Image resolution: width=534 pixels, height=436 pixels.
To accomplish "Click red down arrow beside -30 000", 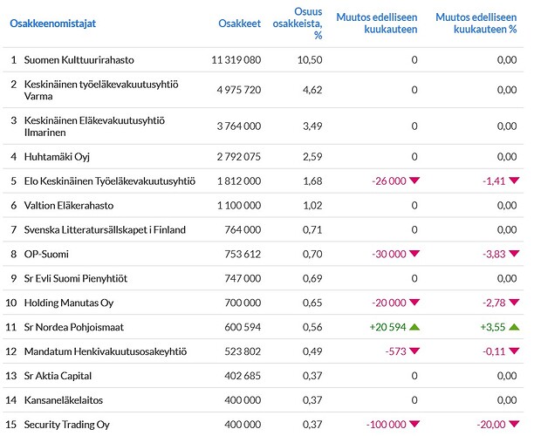I will click(414, 253).
